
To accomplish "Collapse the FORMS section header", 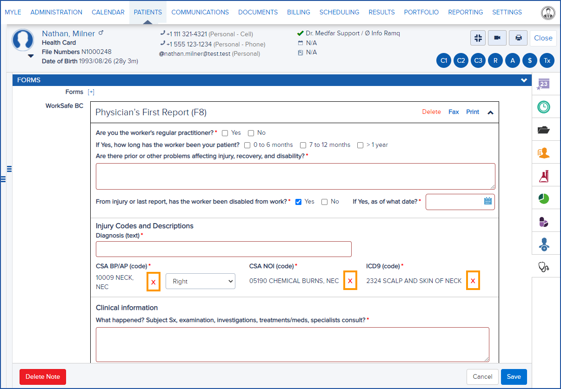I will 524,80.
